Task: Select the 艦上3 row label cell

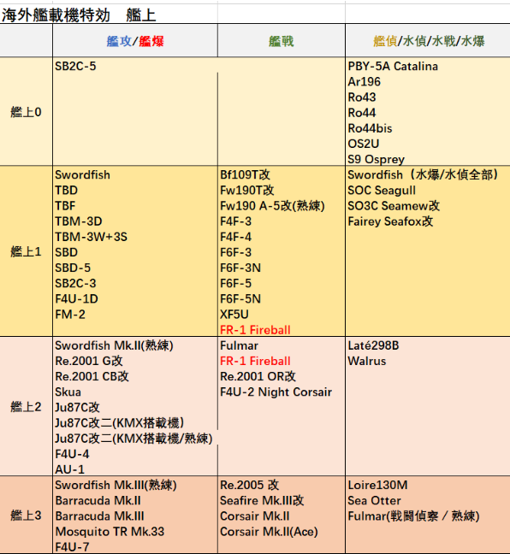Action: point(27,516)
